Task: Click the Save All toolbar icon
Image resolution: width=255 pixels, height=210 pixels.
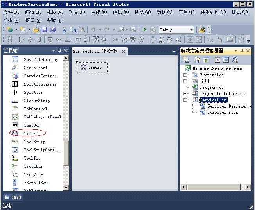Action: [53, 30]
